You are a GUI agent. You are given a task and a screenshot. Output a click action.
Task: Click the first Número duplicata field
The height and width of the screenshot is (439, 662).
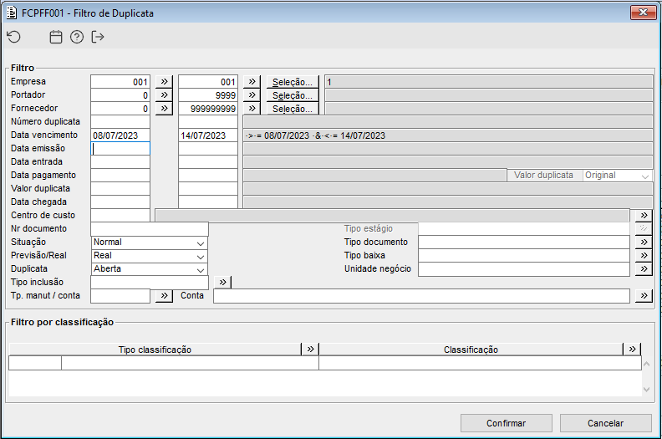point(120,122)
